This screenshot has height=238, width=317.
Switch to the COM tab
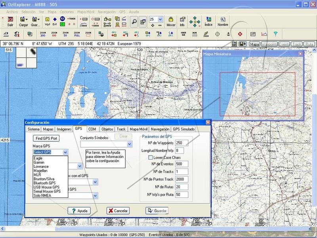coord(92,129)
